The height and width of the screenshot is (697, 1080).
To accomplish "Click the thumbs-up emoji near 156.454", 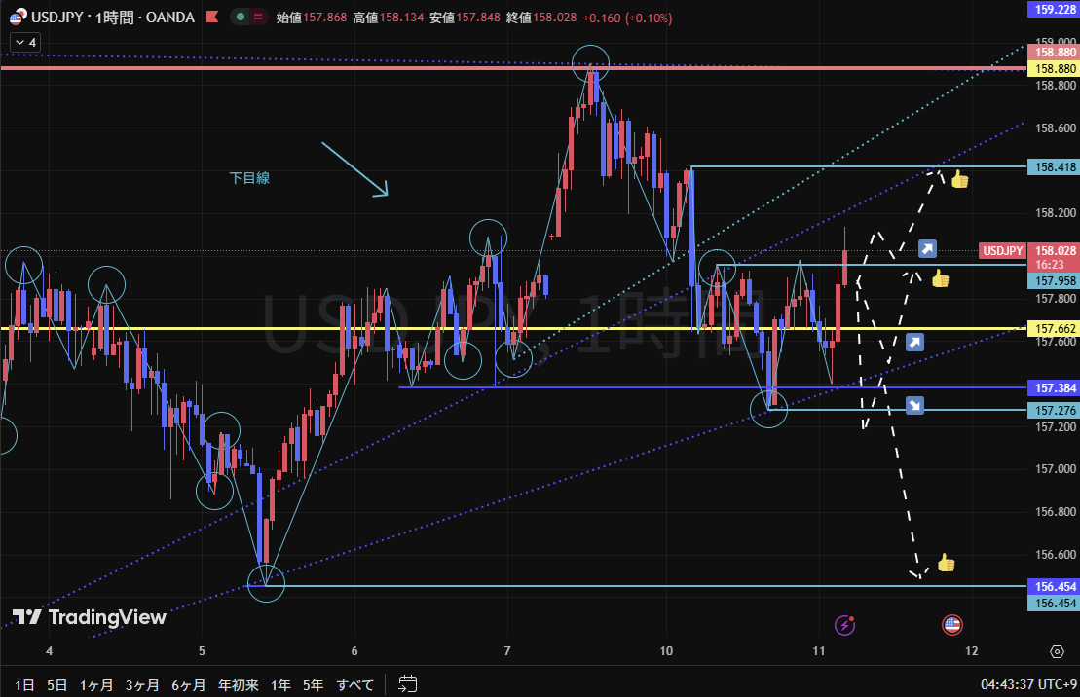I will (x=946, y=563).
